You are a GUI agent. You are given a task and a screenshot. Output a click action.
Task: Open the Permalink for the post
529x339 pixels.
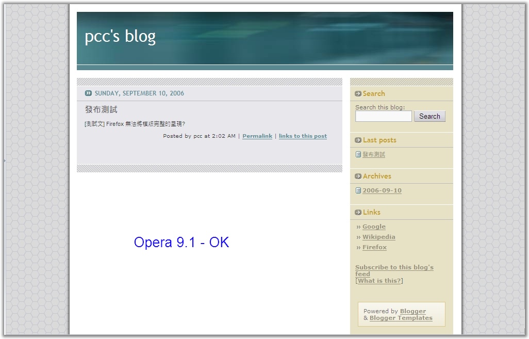coord(257,136)
